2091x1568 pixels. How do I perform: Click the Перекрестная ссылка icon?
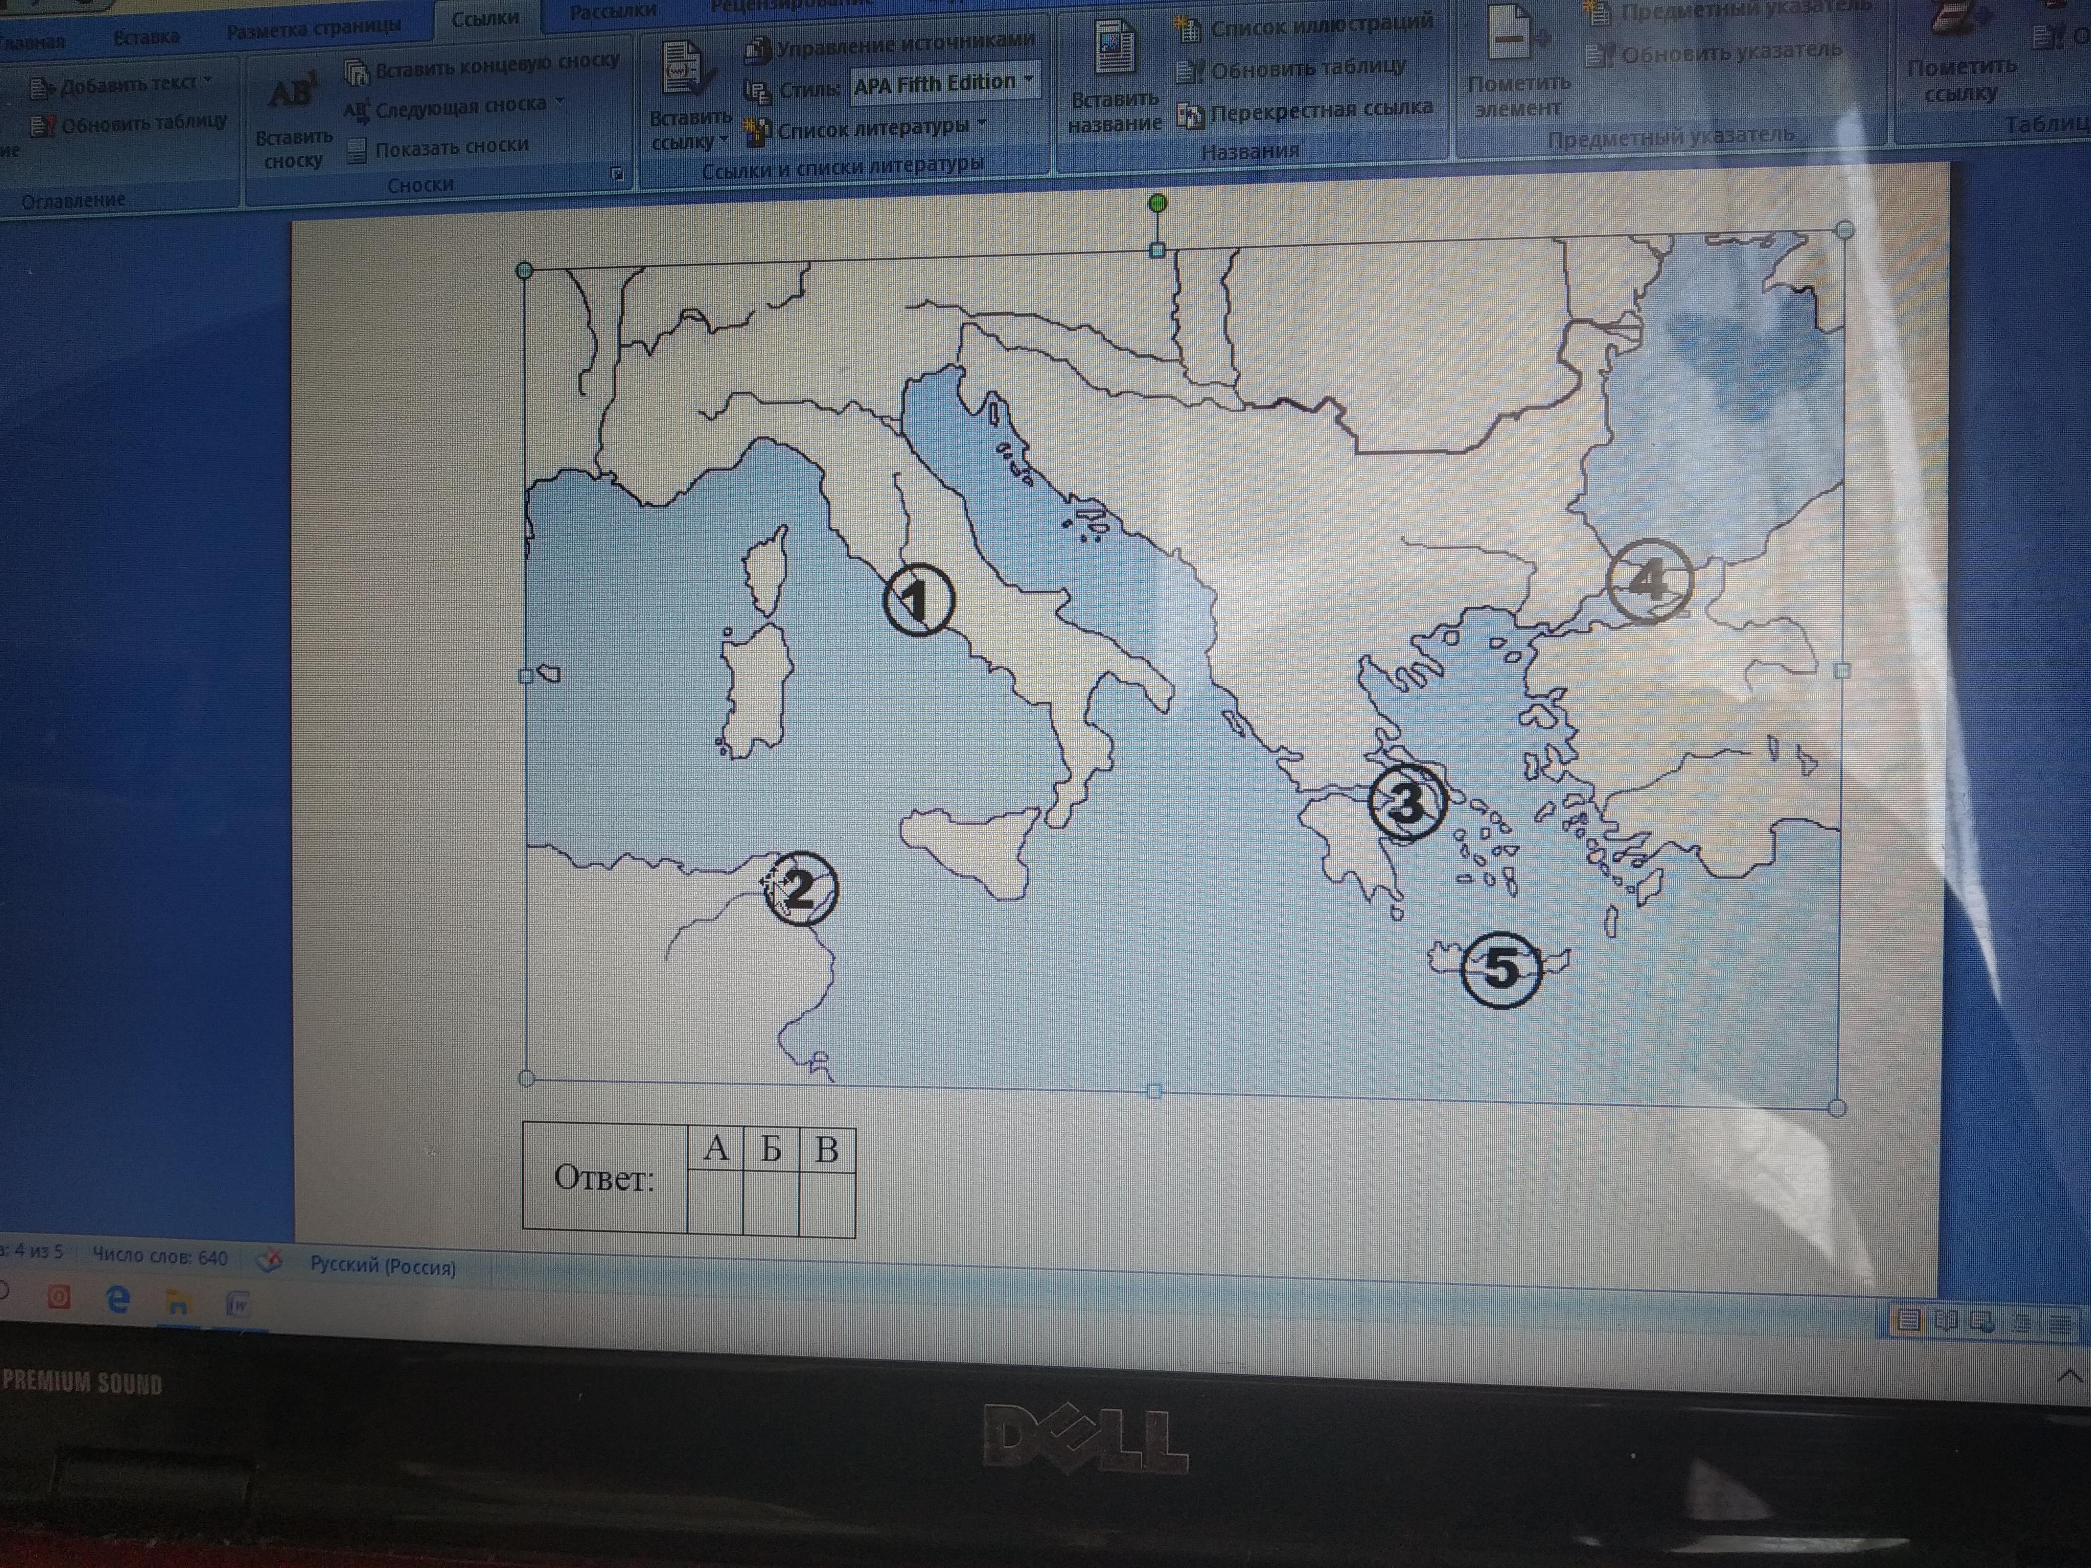click(x=1190, y=116)
